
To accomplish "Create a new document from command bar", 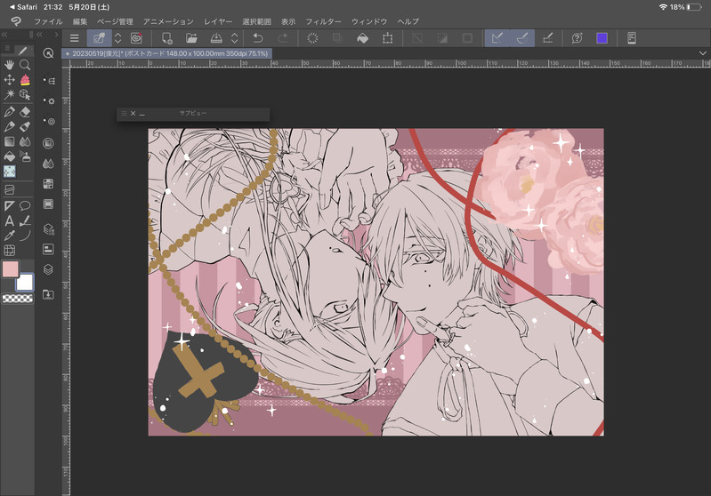I will (x=167, y=38).
